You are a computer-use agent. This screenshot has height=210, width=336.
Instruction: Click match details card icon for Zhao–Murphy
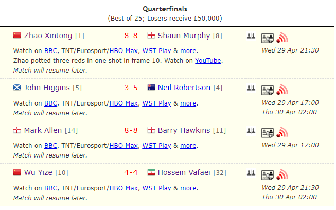point(267,38)
